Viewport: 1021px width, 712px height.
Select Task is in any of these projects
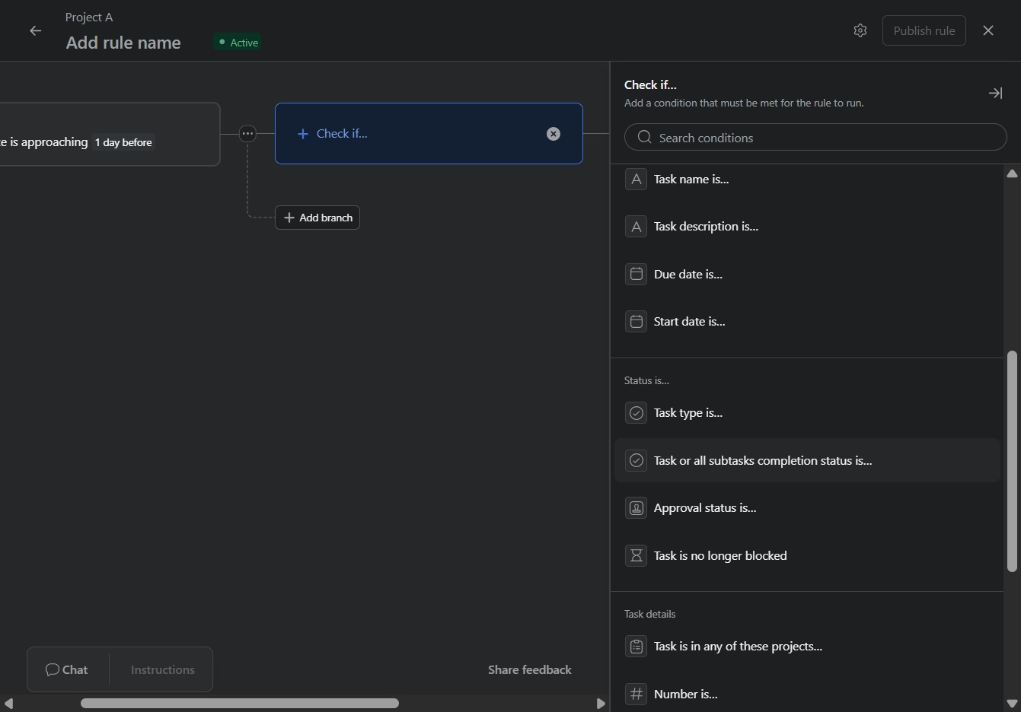coord(807,647)
